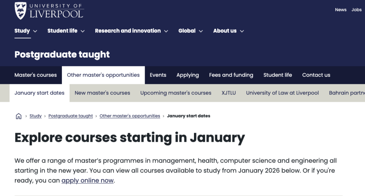Expand the Global menu chevron
This screenshot has height=196, width=365.
(201, 31)
